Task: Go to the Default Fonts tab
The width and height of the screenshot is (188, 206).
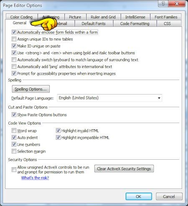Action: (x=94, y=23)
